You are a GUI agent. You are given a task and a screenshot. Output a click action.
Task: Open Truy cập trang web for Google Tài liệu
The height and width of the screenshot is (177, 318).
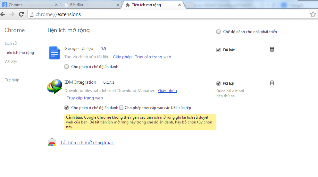(x=153, y=57)
